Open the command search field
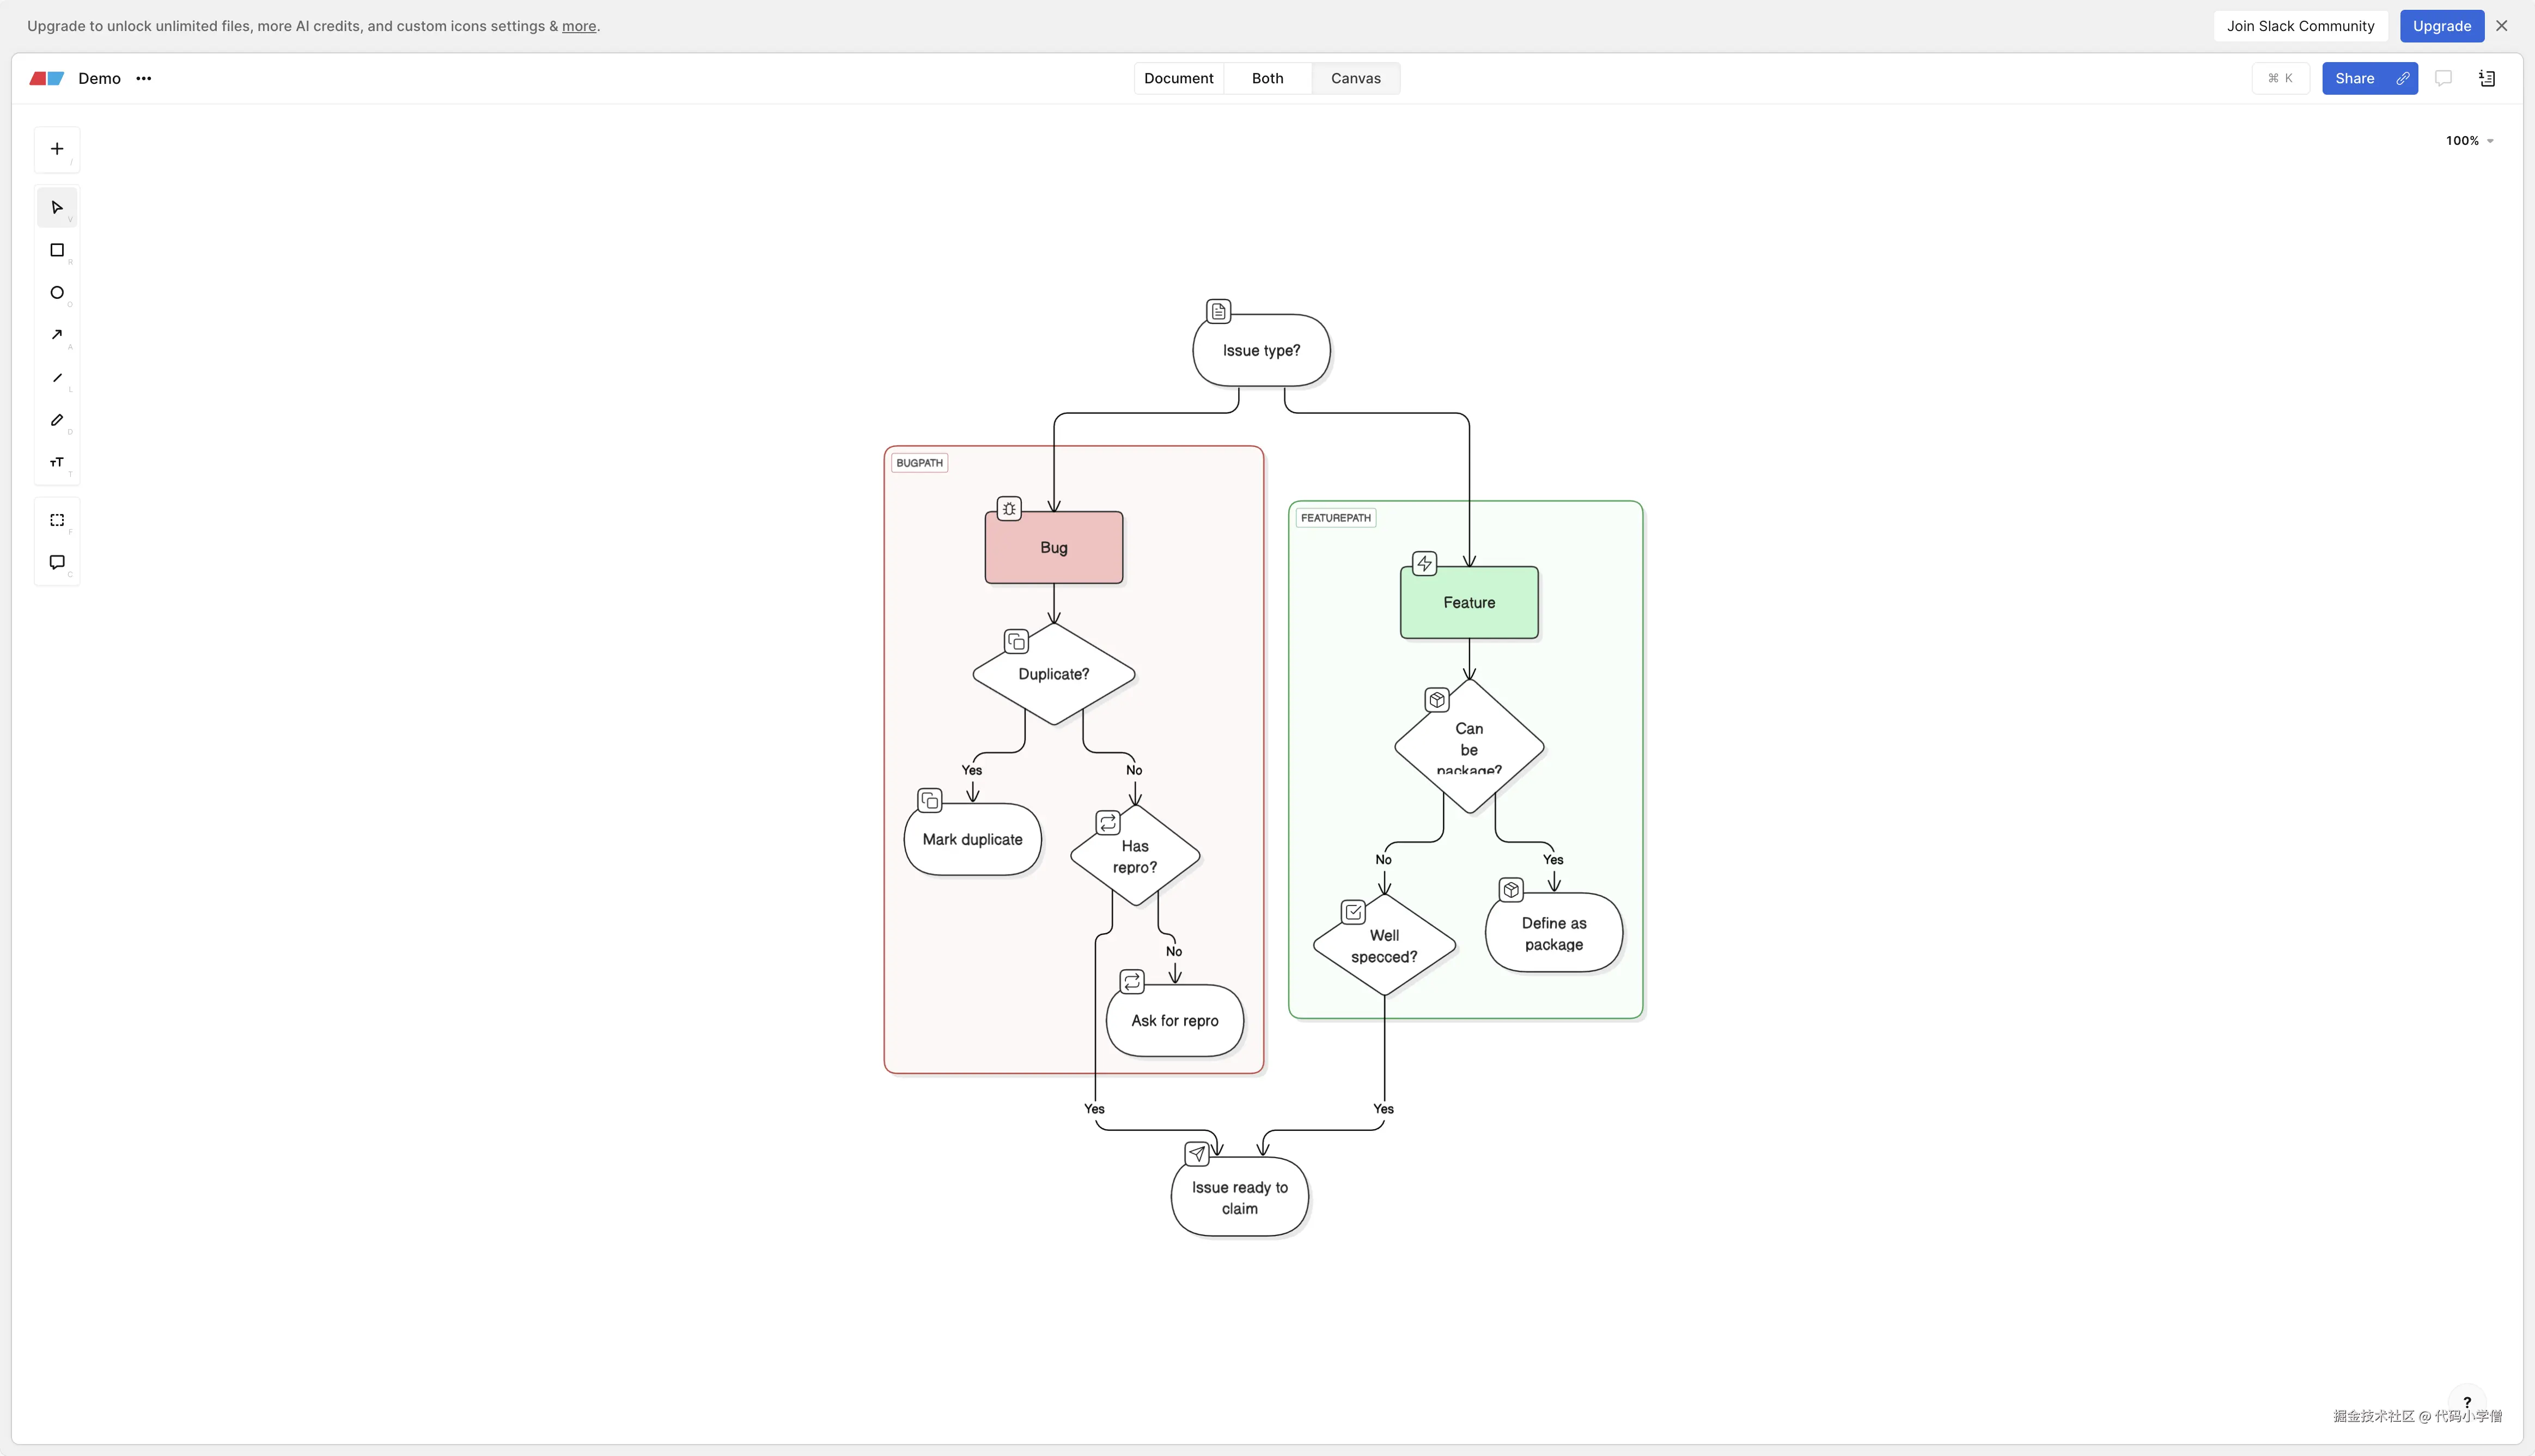The image size is (2535, 1456). (2280, 78)
